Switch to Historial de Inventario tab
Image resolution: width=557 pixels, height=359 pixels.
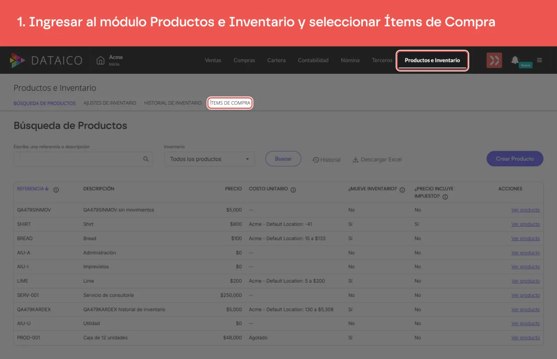pyautogui.click(x=173, y=103)
